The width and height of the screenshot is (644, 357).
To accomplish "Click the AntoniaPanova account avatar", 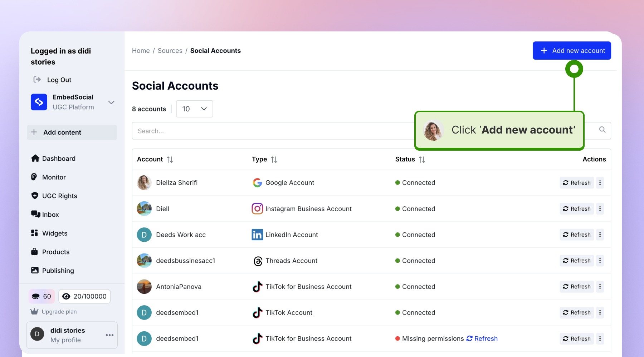I will tap(144, 287).
